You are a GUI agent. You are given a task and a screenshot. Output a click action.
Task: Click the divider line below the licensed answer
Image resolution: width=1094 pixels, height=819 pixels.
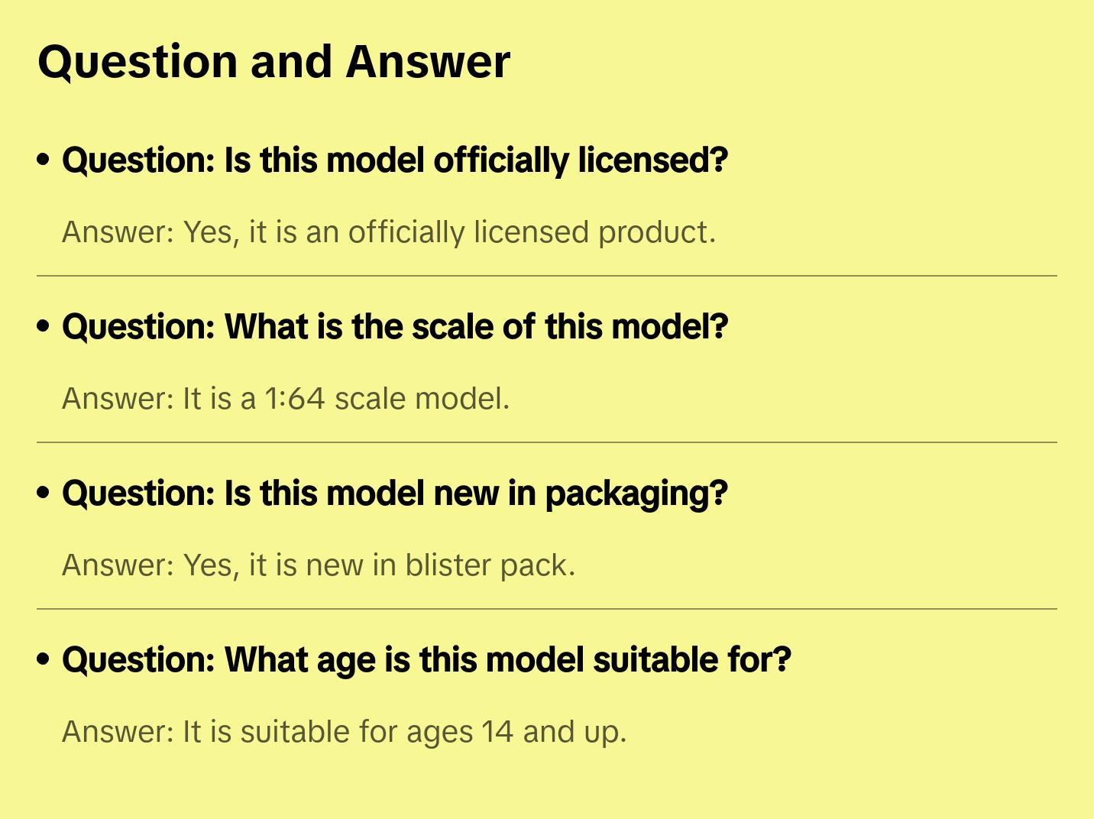pyautogui.click(x=547, y=276)
